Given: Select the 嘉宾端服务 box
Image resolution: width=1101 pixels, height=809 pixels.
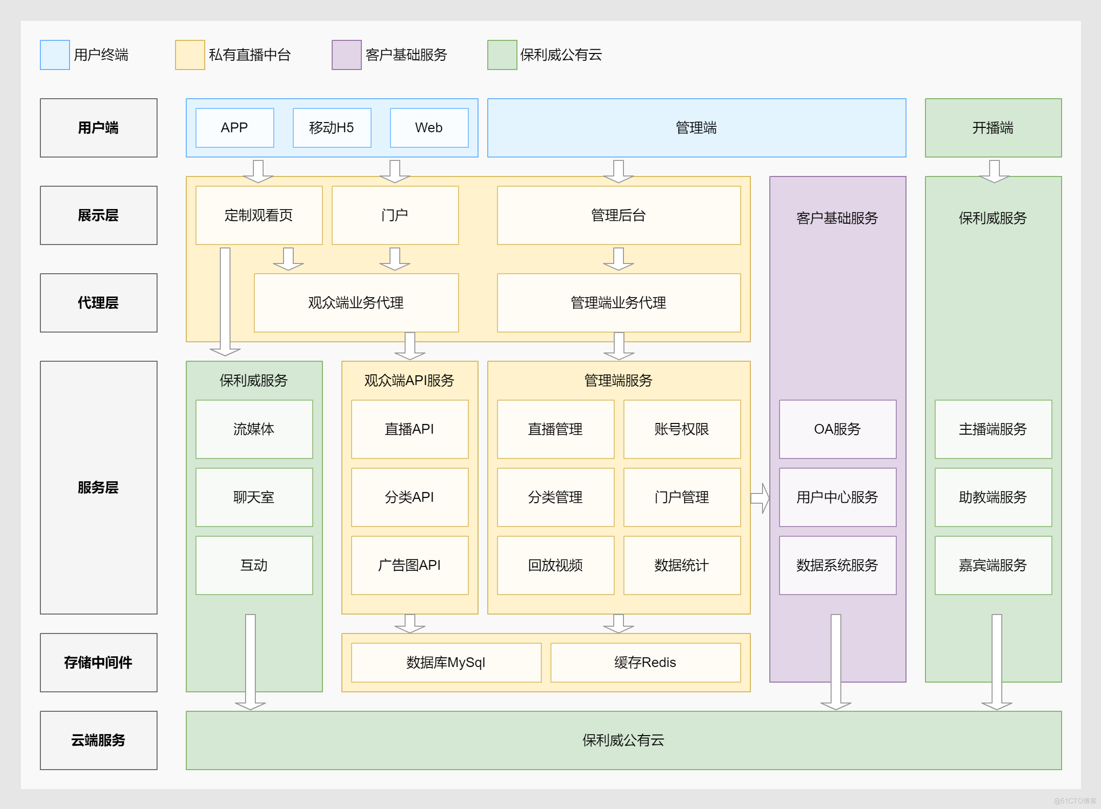Looking at the screenshot, I should (x=993, y=565).
